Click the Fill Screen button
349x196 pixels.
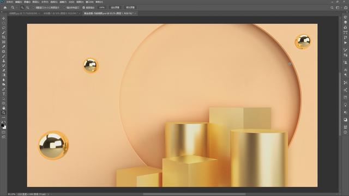point(130,8)
